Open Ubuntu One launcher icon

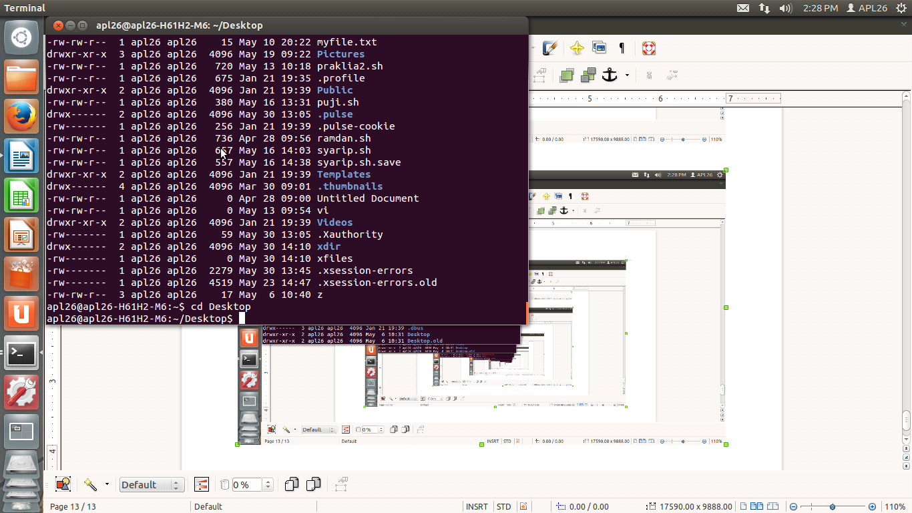click(21, 314)
